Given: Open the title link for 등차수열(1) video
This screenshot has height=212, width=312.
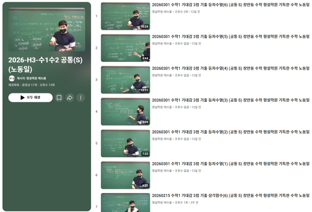Looking at the screenshot, I should click(x=231, y=164).
